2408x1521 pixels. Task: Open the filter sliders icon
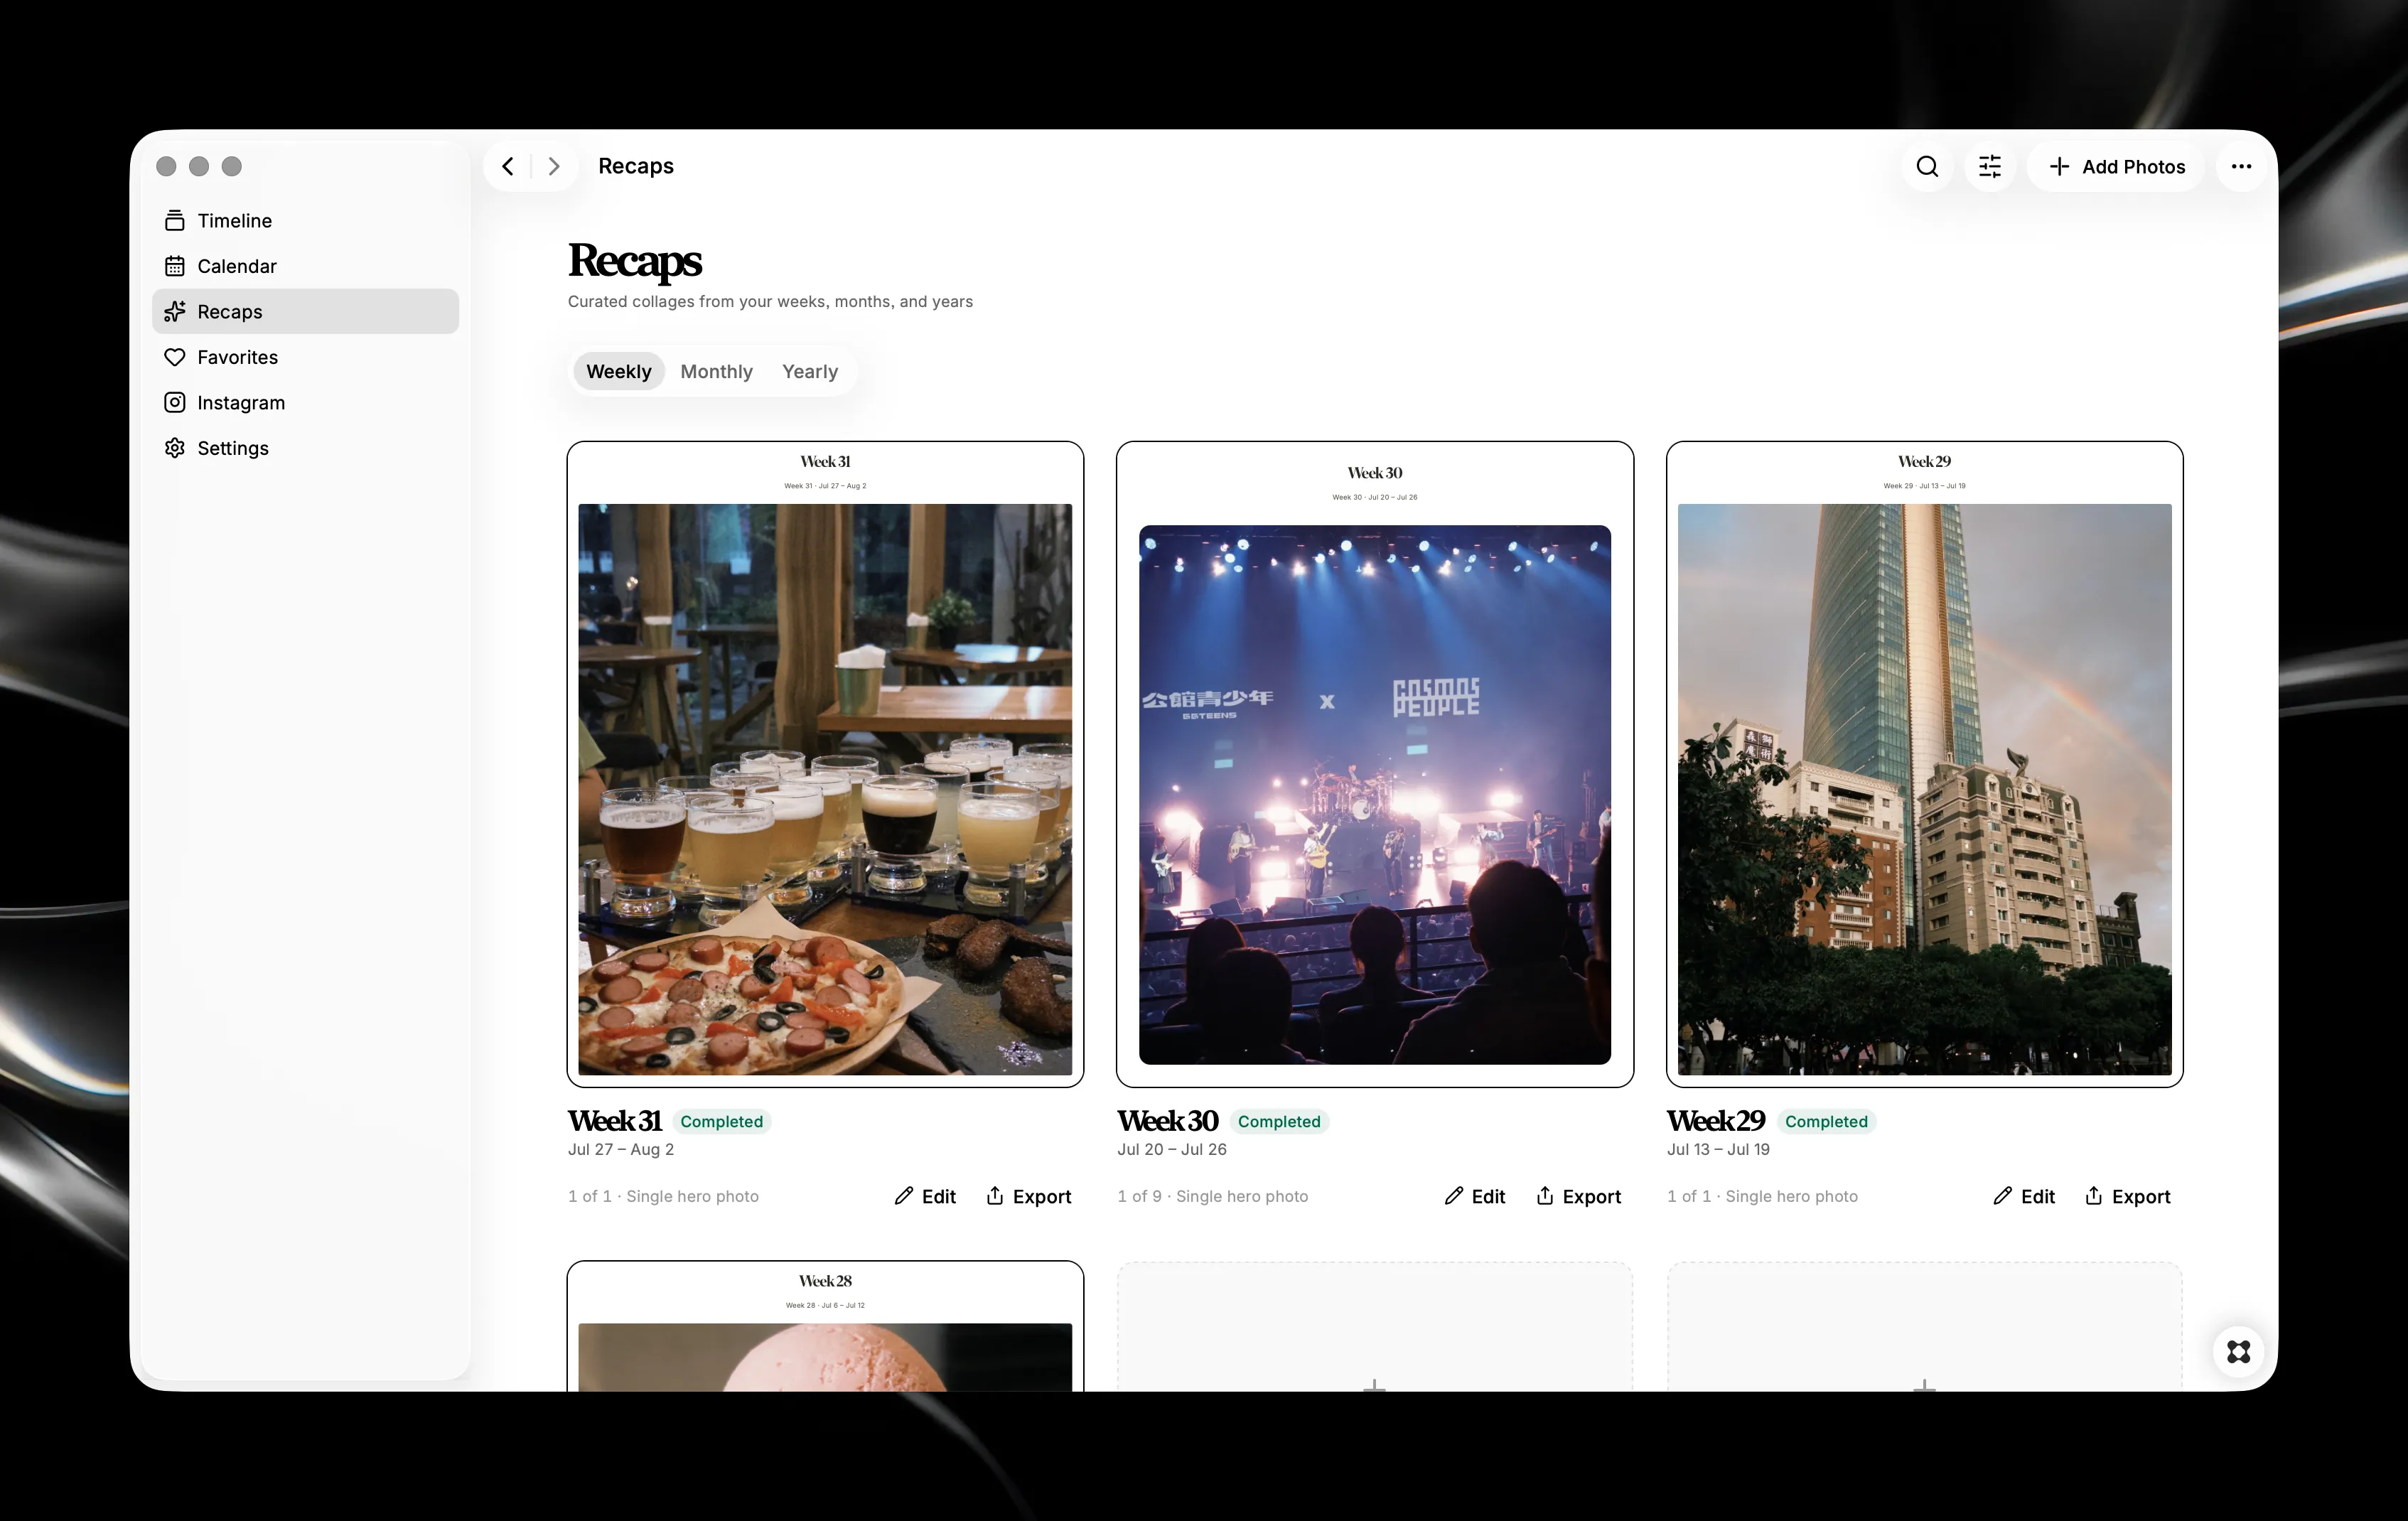pos(1990,167)
